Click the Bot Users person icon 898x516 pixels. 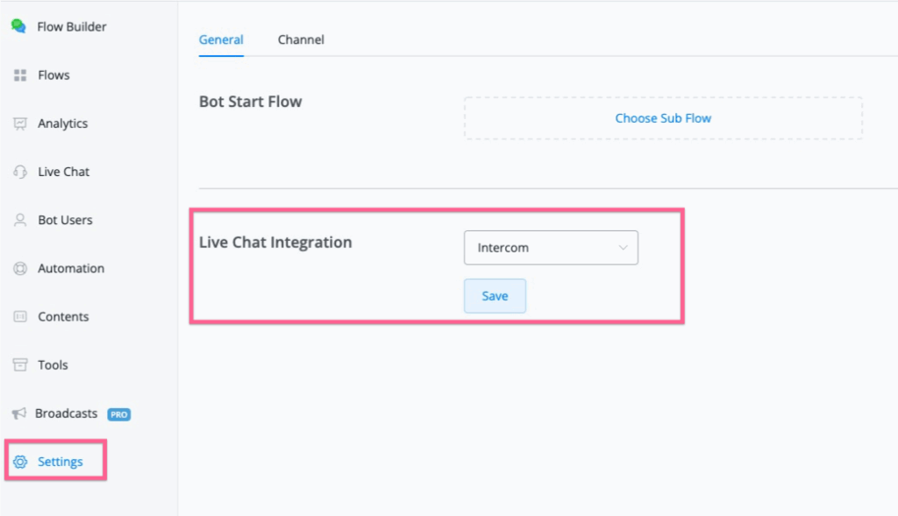[20, 220]
